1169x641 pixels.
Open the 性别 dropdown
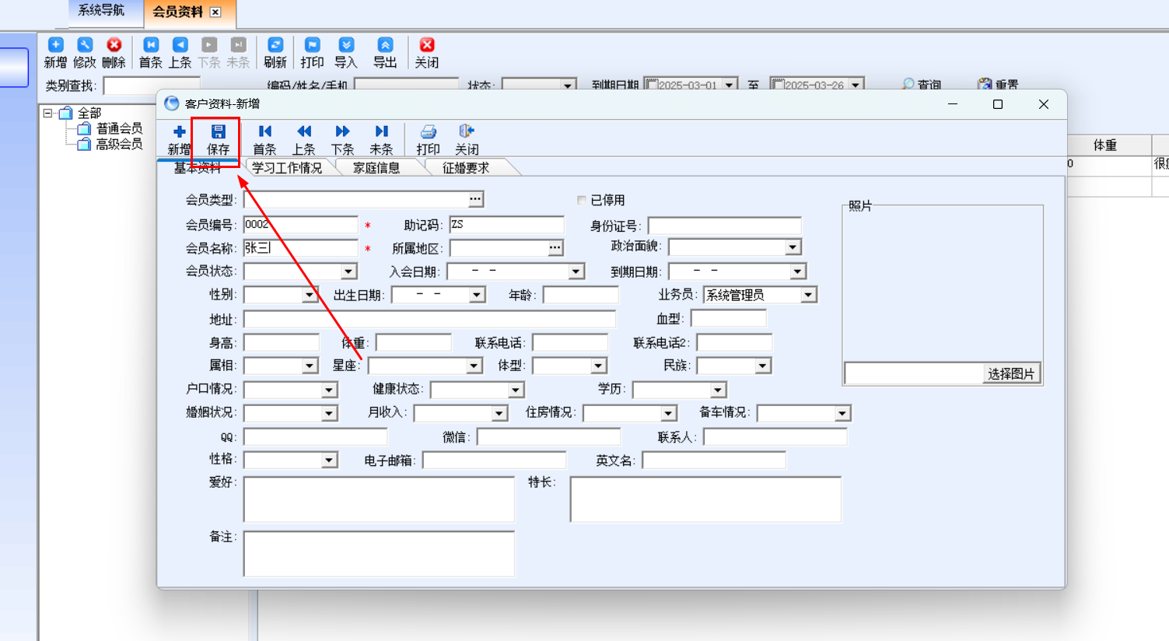pyautogui.click(x=310, y=295)
